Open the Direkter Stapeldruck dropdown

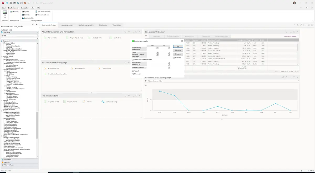(169, 68)
